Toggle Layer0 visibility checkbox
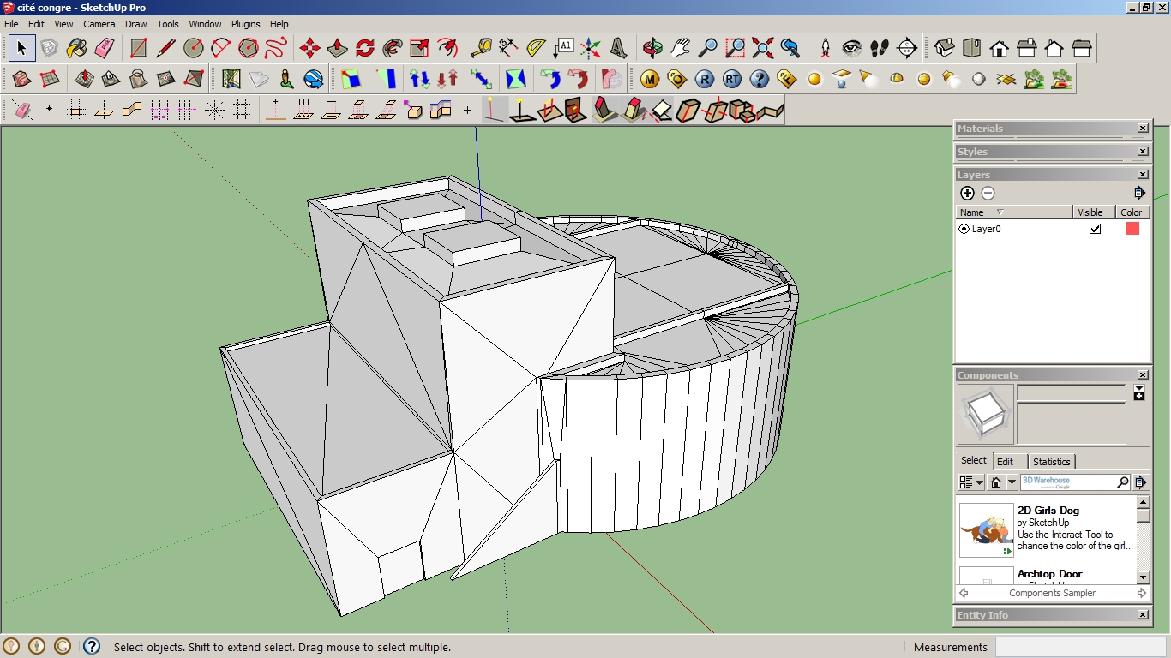This screenshot has height=658, width=1171. [1095, 229]
